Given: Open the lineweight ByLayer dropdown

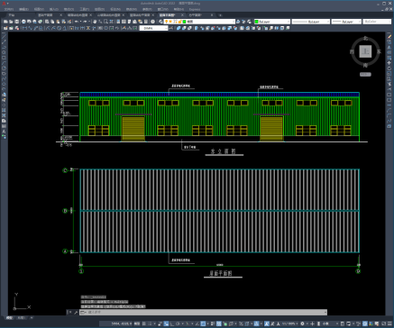Looking at the screenshot, I should tap(359, 22).
